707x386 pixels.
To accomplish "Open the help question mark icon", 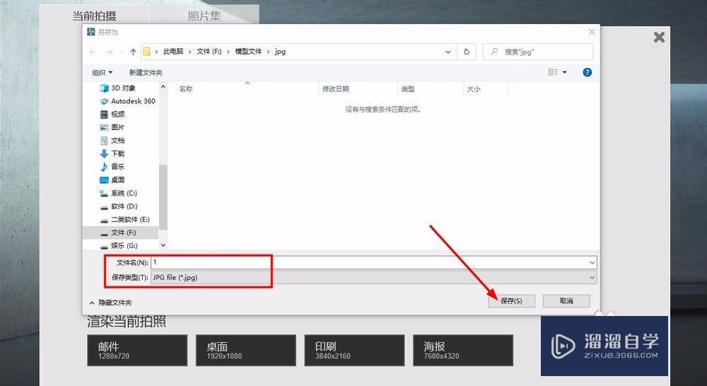I will tap(587, 72).
